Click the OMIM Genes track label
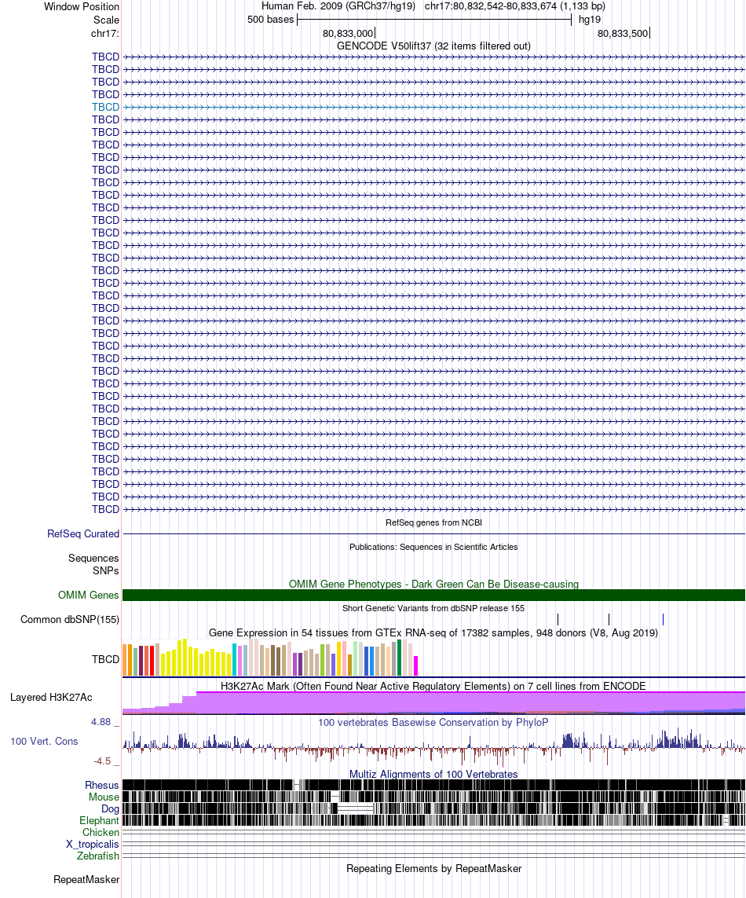This screenshot has width=746, height=898. coord(88,596)
